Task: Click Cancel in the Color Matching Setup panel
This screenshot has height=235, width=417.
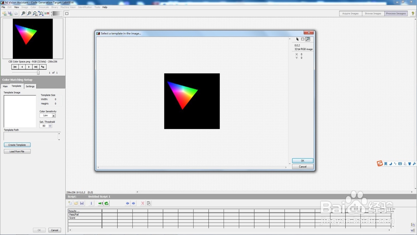Action: [x=55, y=230]
